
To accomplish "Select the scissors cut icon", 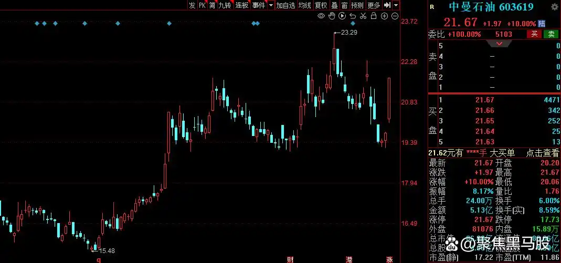I will click(x=363, y=16).
